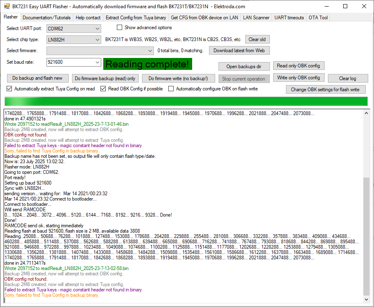
Task: Click log line 'done in 47.4901321s'
Action: tap(25, 119)
